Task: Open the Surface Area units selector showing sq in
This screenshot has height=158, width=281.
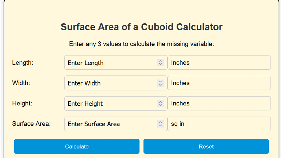Action: click(x=219, y=124)
